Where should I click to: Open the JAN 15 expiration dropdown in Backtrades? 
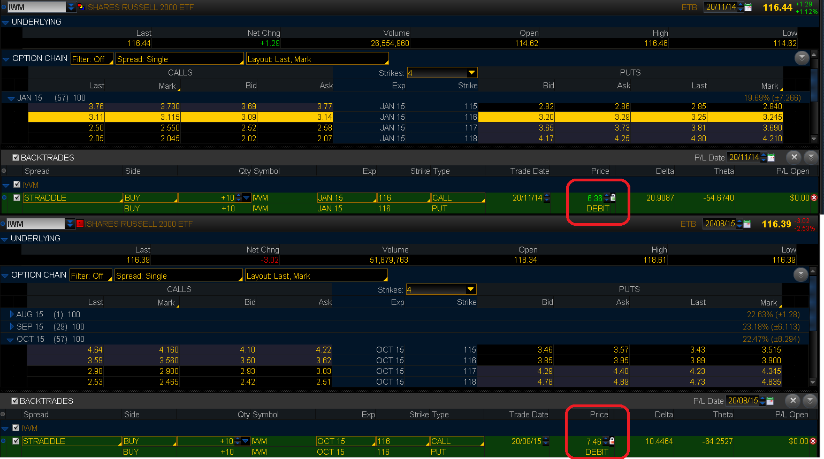[x=346, y=198]
